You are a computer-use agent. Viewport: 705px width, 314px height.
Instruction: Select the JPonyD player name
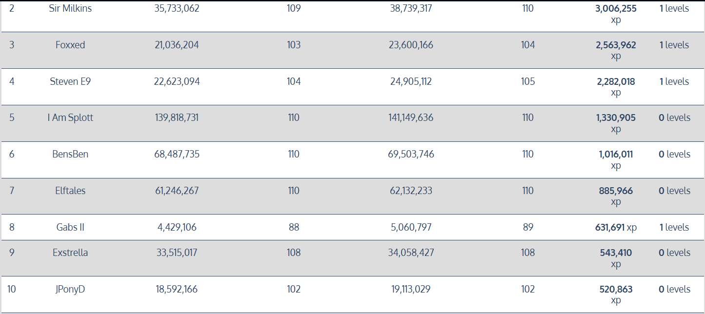point(70,289)
